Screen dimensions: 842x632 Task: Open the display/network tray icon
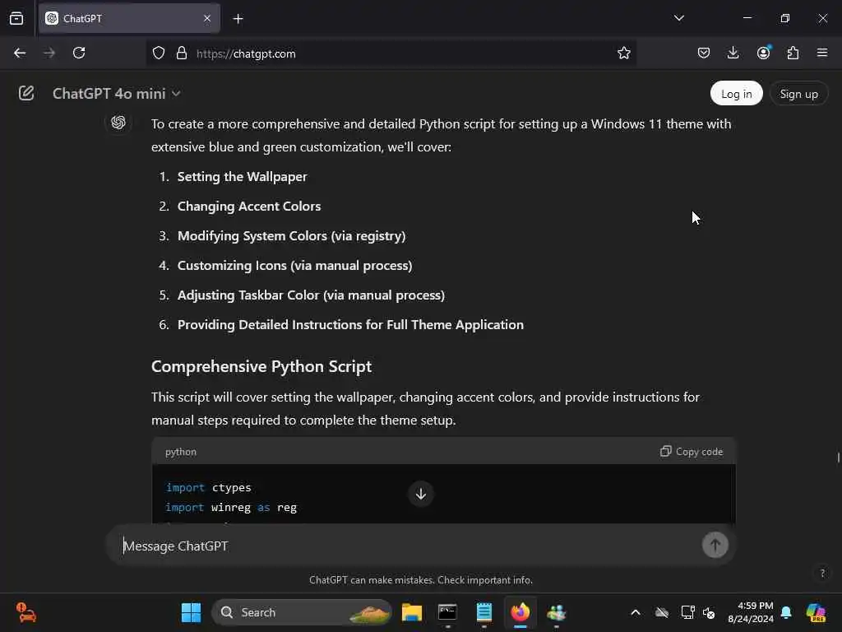coord(687,612)
